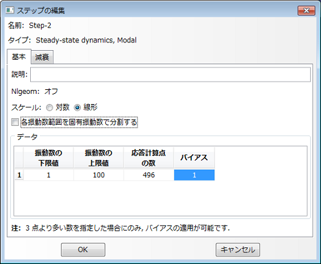
Task: Select the 基本 tab
Action: [19, 57]
